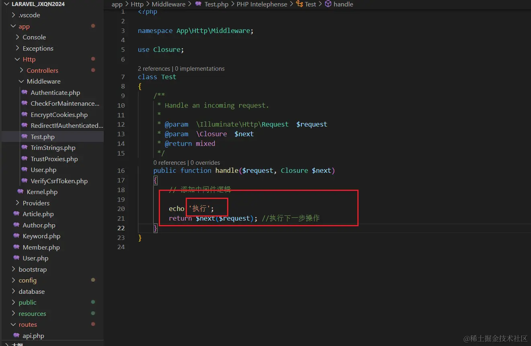Open TrimStrings.php file

coord(53,147)
